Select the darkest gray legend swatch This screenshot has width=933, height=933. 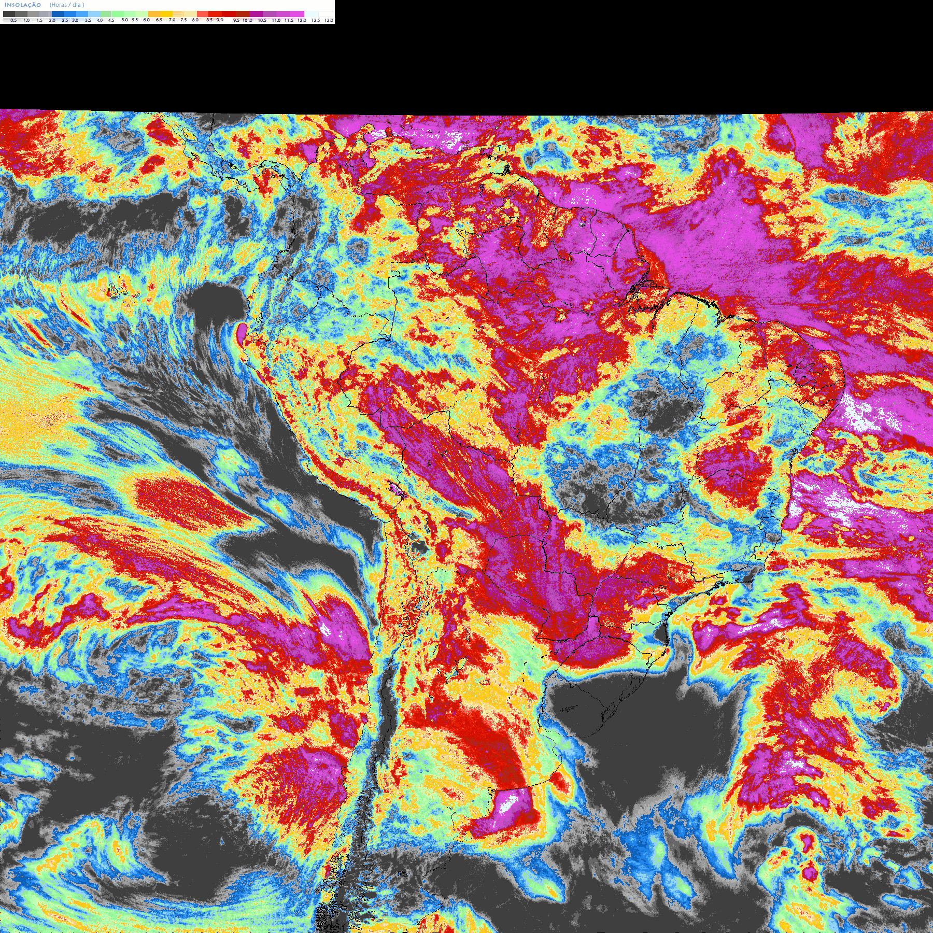(9, 14)
